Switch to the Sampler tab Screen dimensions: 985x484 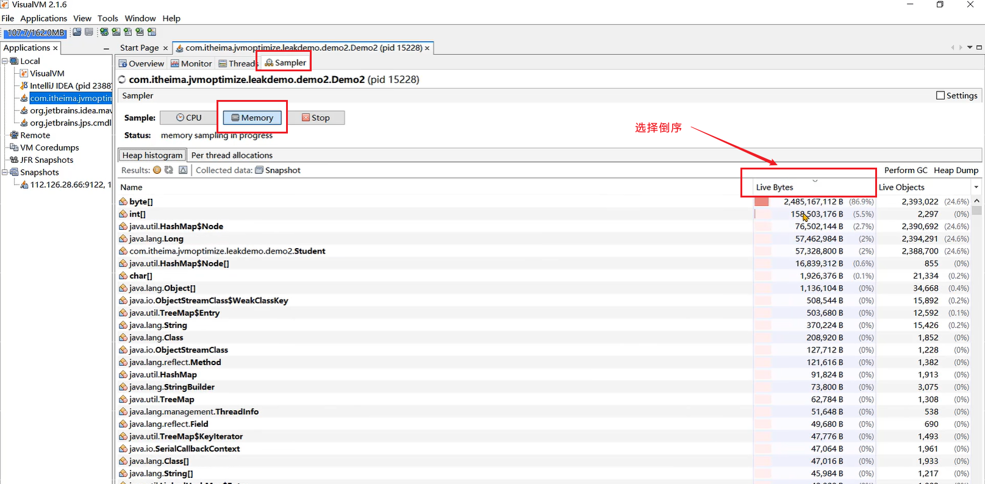pyautogui.click(x=285, y=63)
